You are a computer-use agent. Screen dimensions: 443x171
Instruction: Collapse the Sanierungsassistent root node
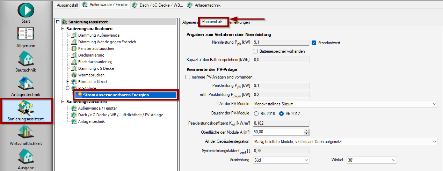pyautogui.click(x=58, y=22)
